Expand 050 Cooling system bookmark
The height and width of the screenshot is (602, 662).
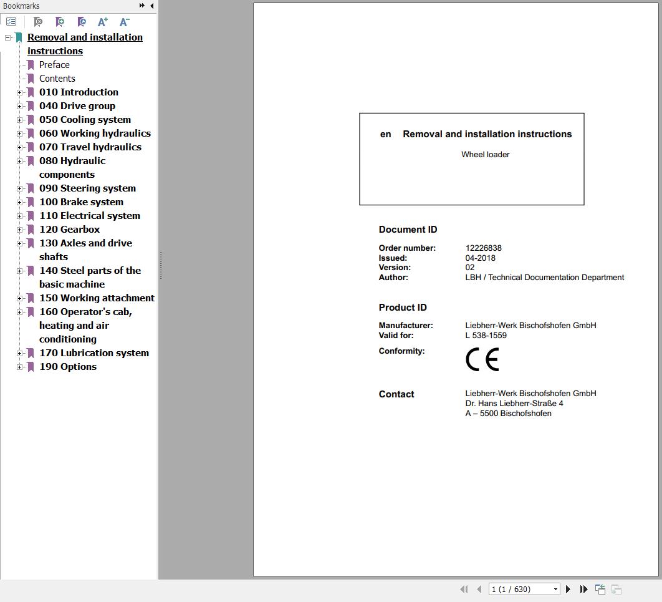[19, 120]
